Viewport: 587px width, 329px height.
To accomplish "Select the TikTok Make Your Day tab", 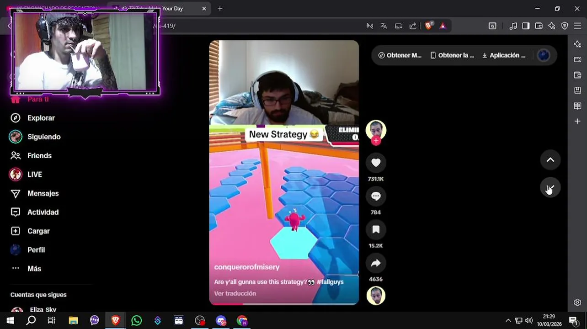I will [x=159, y=9].
